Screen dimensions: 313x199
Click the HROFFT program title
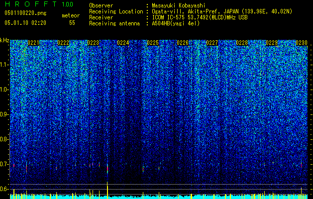pyautogui.click(x=31, y=4)
